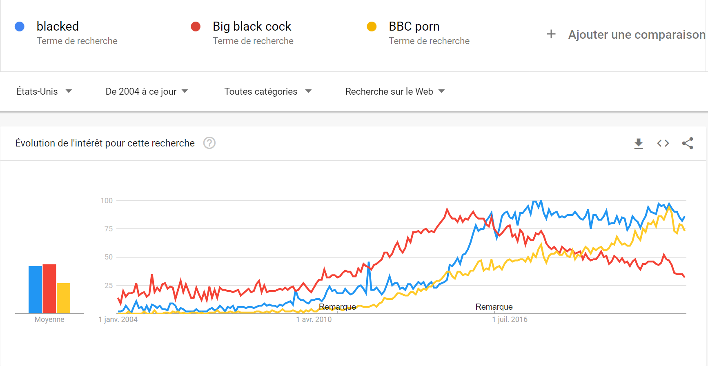Click the Remarque marker near 2016

coord(494,307)
